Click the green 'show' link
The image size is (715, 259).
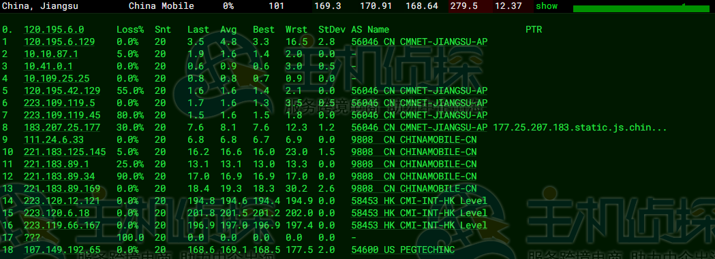tap(546, 6)
